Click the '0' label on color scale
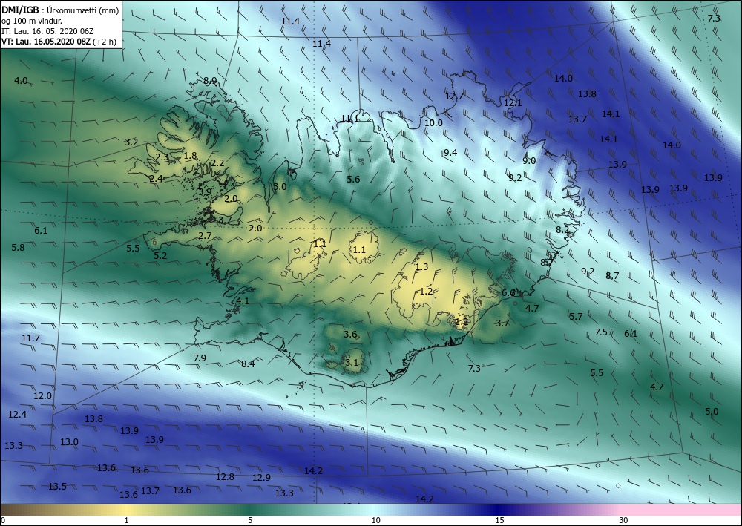 (3, 520)
